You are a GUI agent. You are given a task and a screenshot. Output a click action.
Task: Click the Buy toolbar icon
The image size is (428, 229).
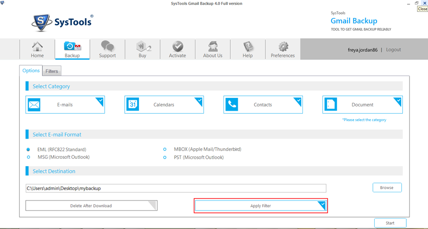tap(143, 49)
